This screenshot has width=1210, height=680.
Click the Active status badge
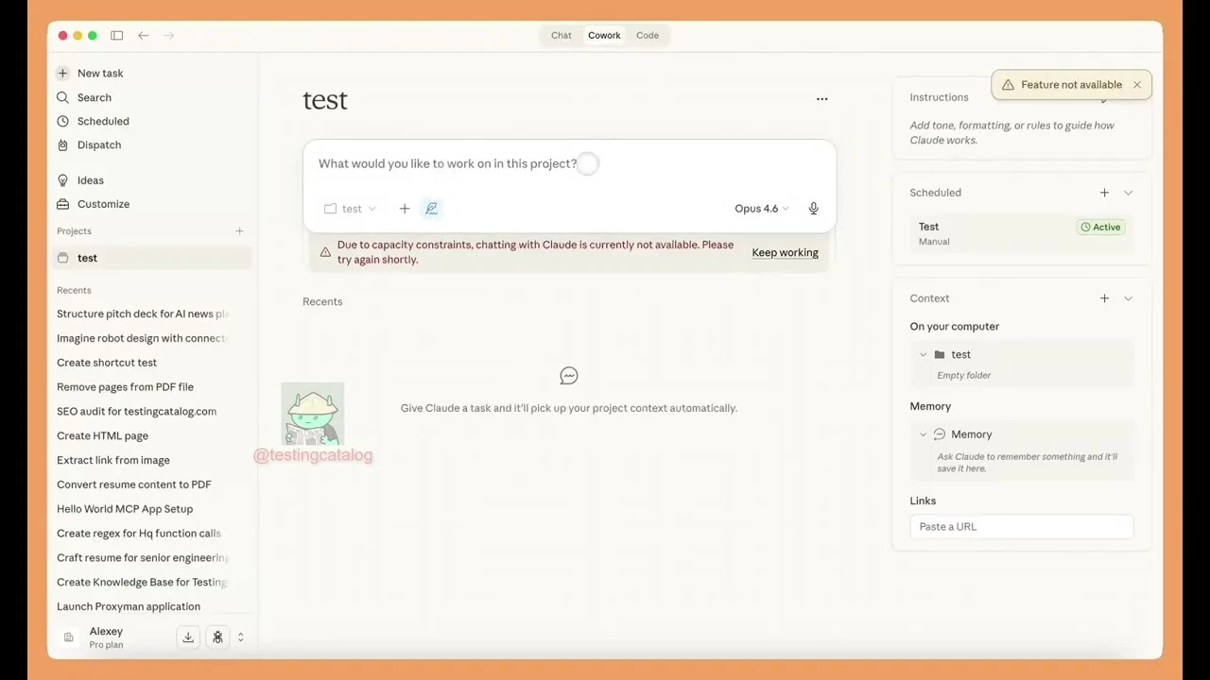pyautogui.click(x=1100, y=227)
